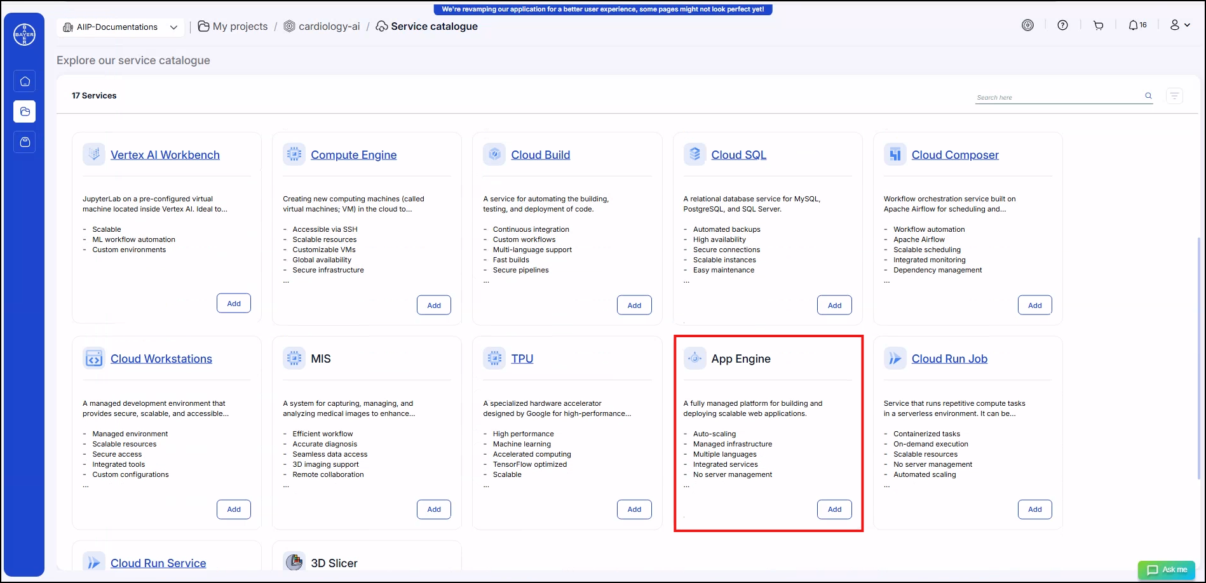Open the user account menu
1206x583 pixels.
coord(1180,25)
